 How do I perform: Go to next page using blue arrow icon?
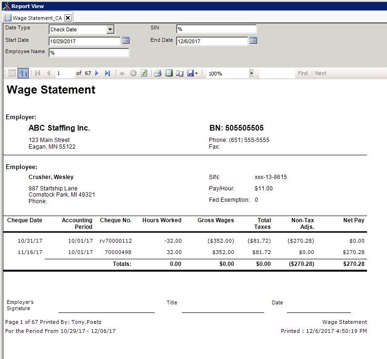tap(96, 73)
